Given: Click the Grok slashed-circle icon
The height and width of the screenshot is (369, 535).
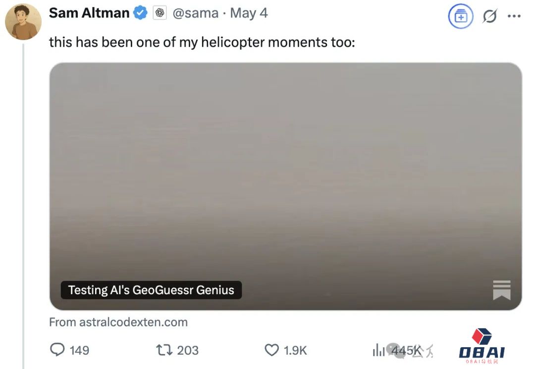Looking at the screenshot, I should [x=490, y=16].
